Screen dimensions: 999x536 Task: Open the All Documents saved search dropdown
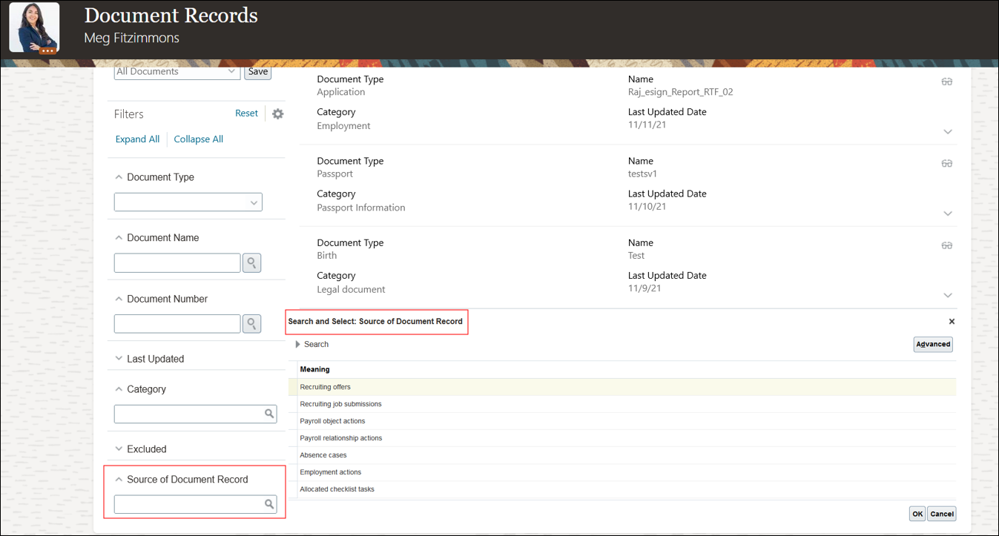coord(231,72)
